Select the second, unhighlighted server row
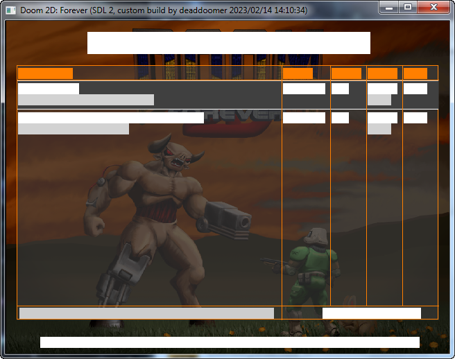Screen dimensions: 455x359 227,123
